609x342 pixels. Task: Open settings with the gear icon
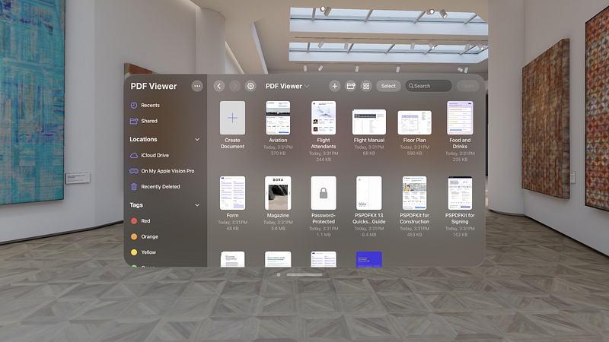click(x=250, y=86)
